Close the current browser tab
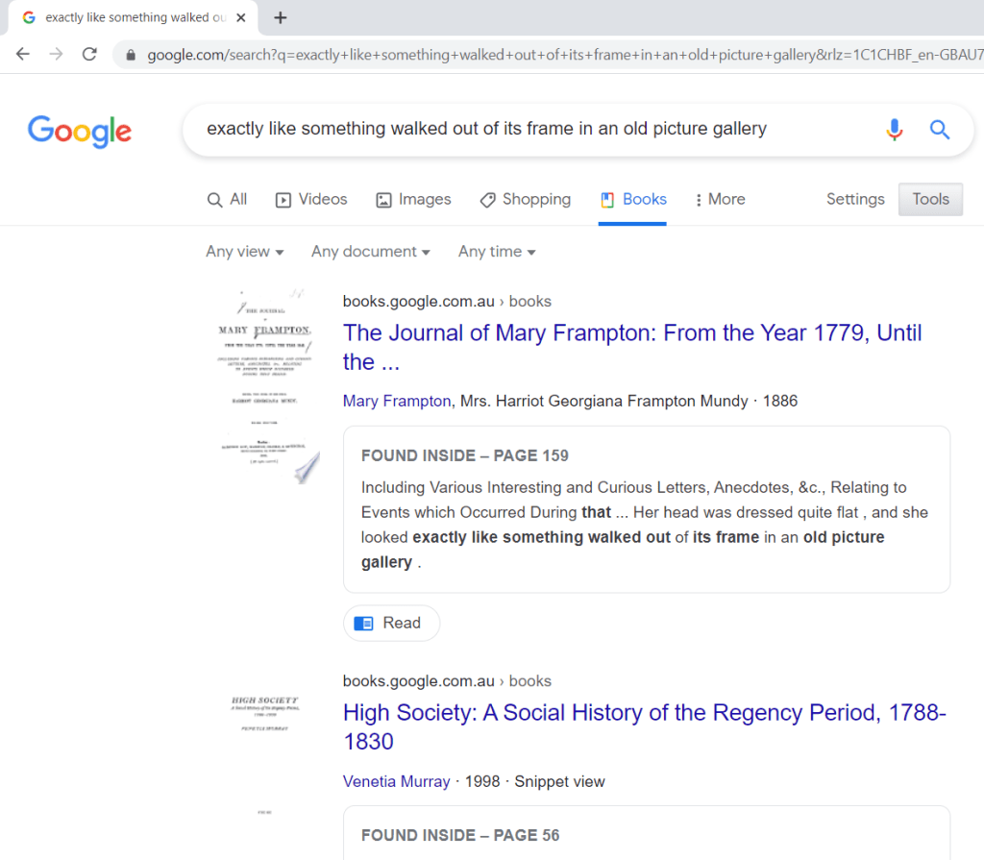984x860 pixels. (239, 17)
